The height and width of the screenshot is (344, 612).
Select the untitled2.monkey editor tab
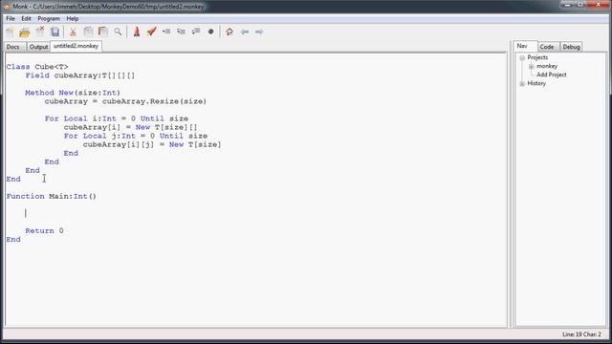click(x=76, y=46)
